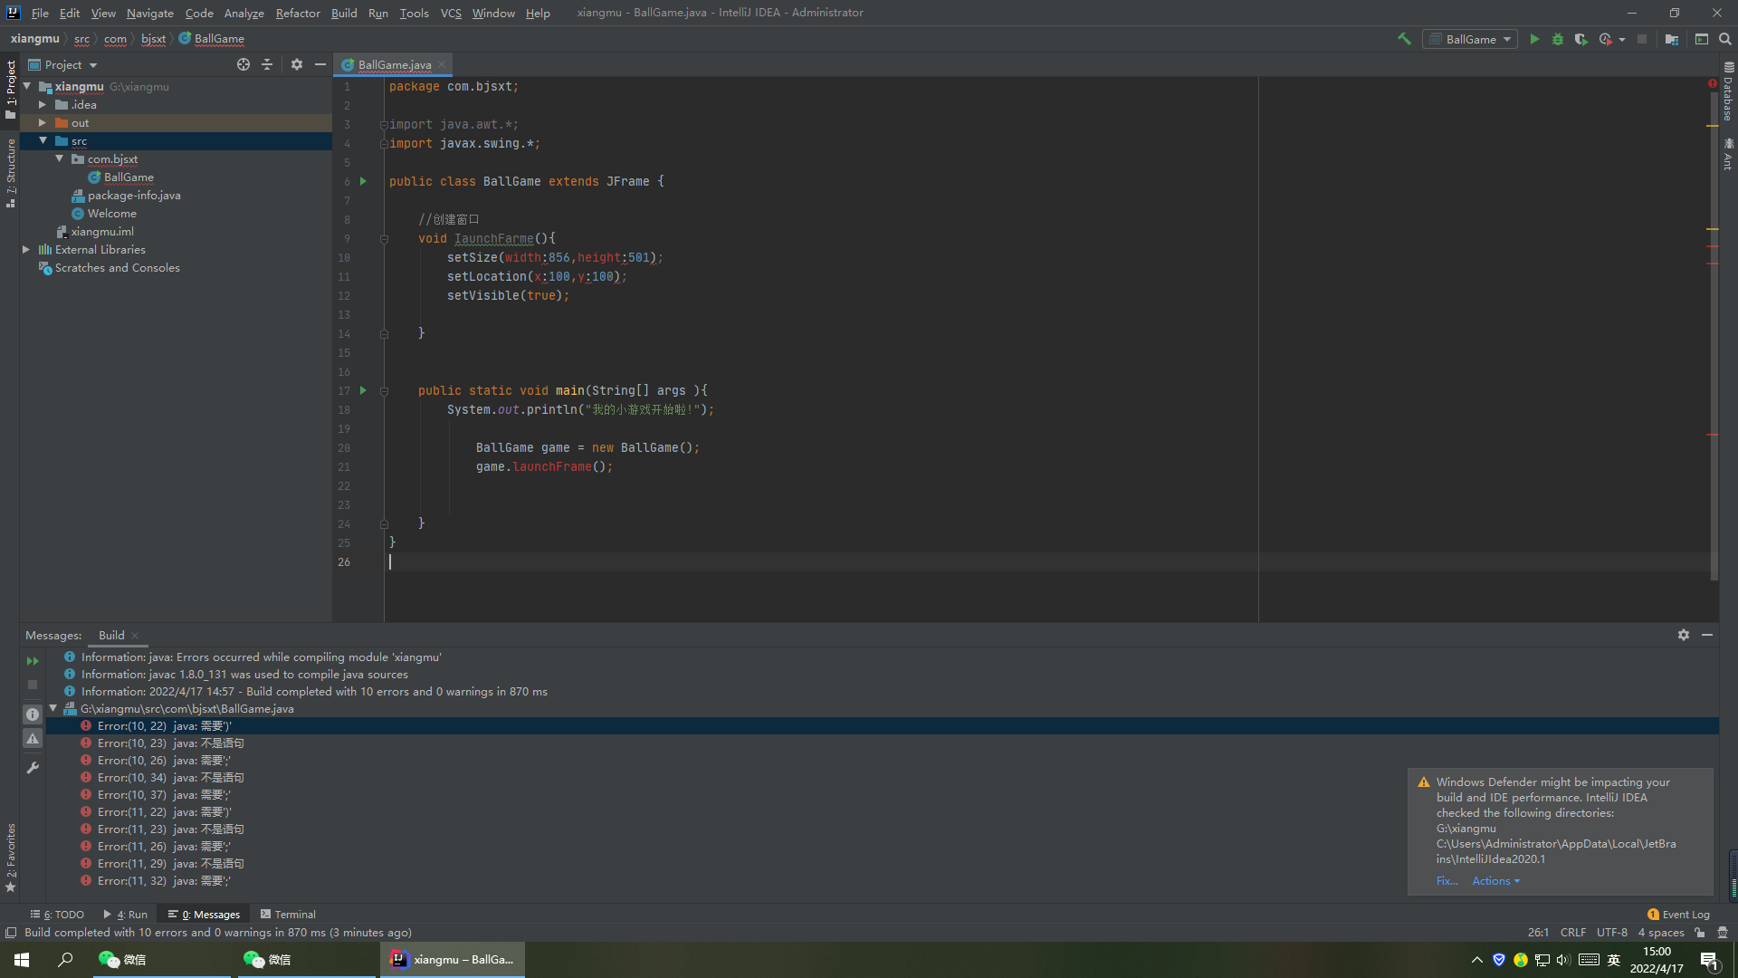The width and height of the screenshot is (1738, 978).
Task: Click the Stop process square icon
Action: click(x=1642, y=39)
